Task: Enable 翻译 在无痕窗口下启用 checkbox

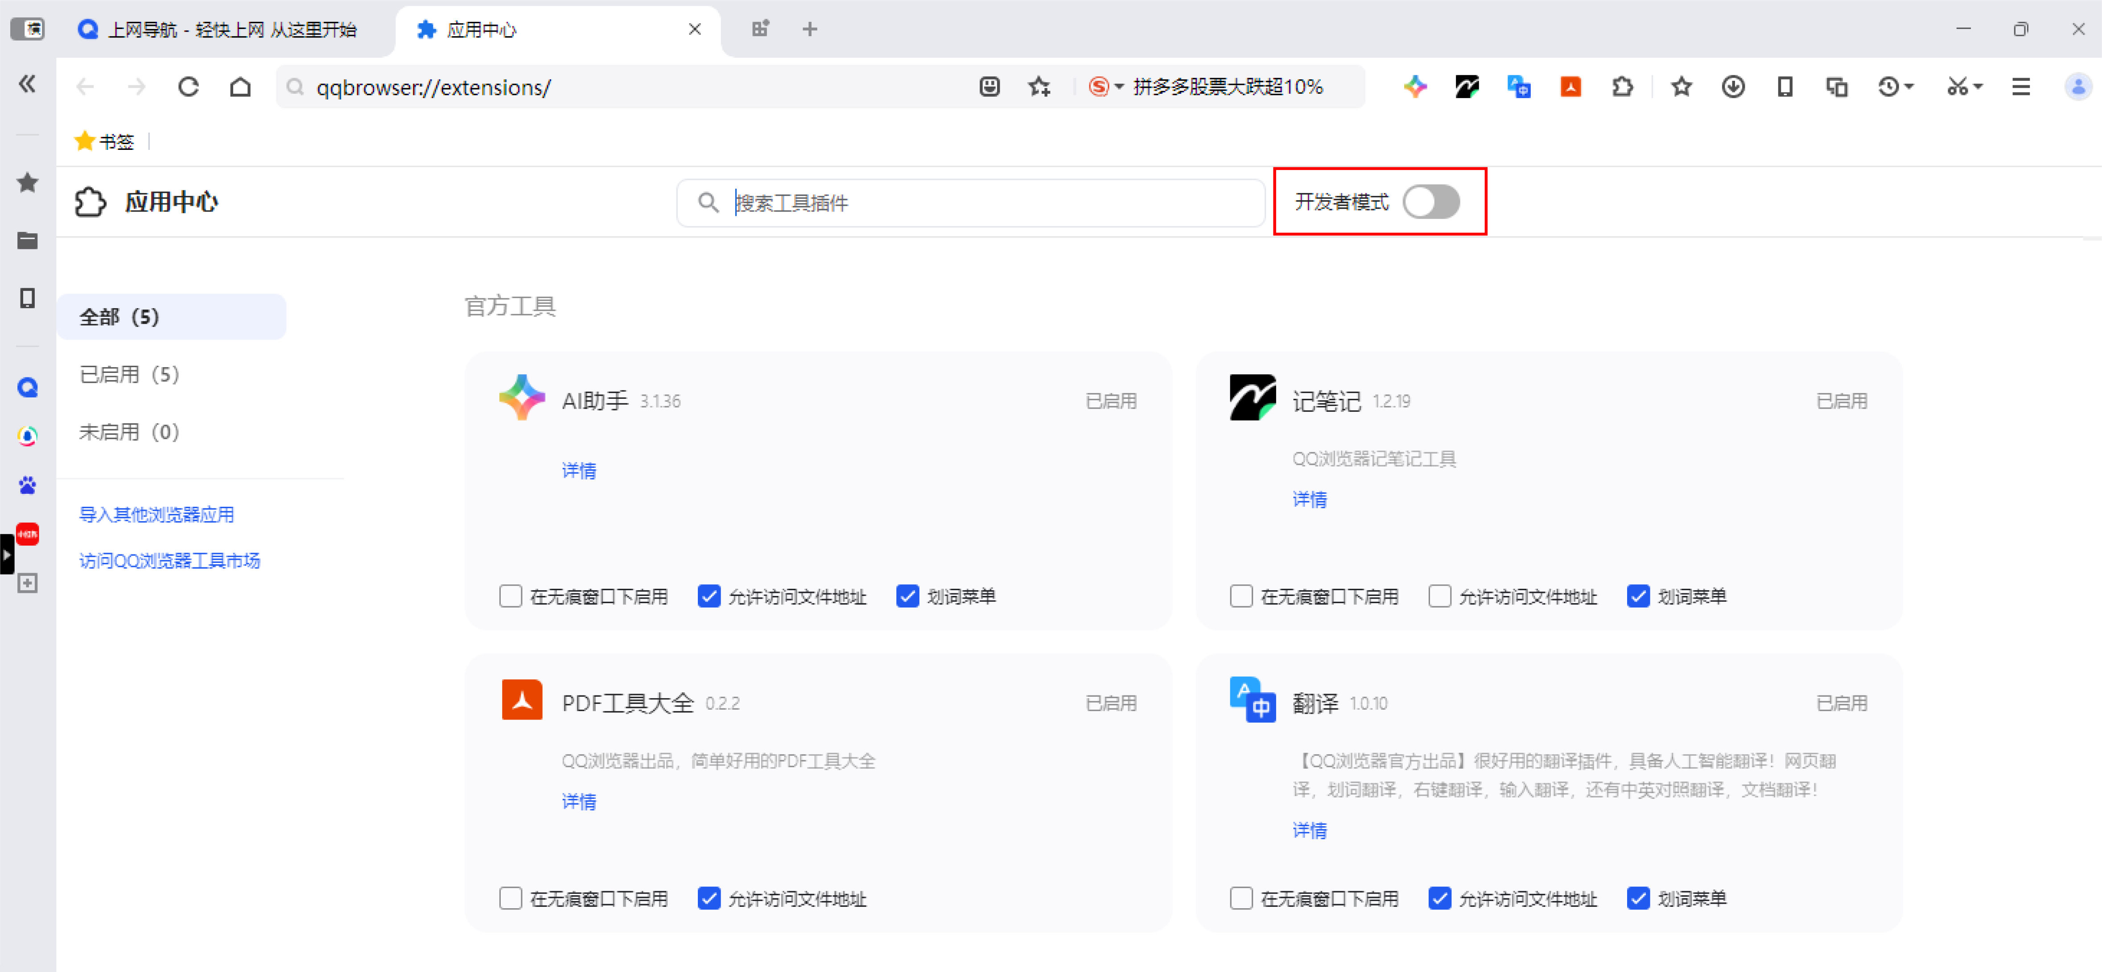Action: pyautogui.click(x=1241, y=898)
